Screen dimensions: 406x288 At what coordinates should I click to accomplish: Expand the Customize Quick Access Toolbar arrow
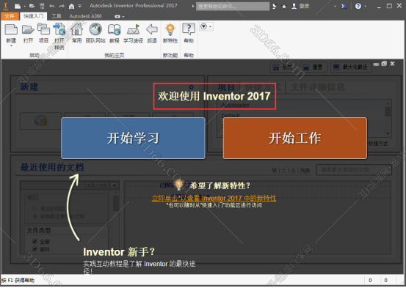point(80,6)
